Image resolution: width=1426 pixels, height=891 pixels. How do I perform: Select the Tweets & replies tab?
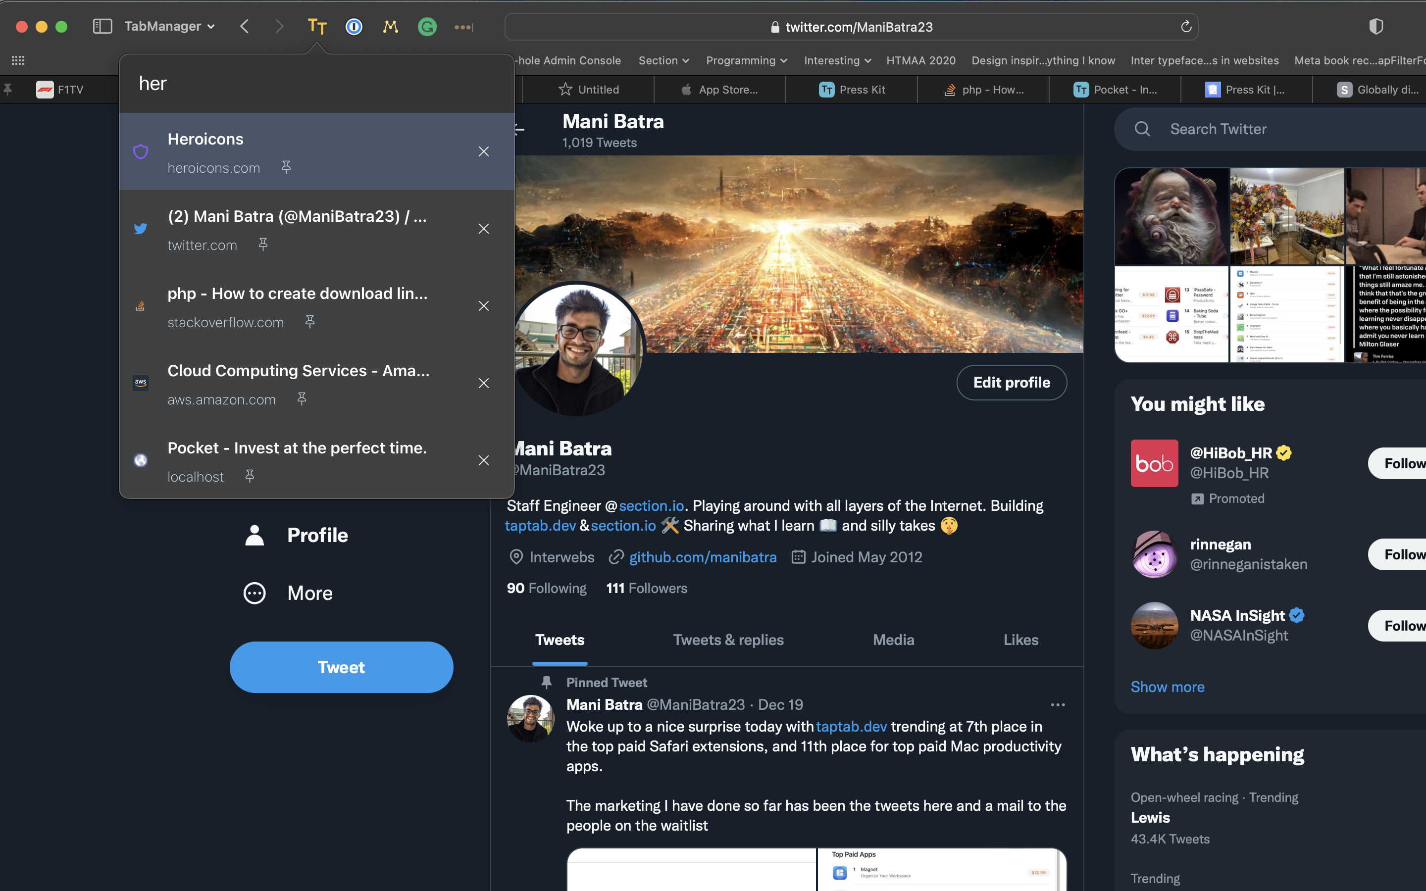point(728,640)
